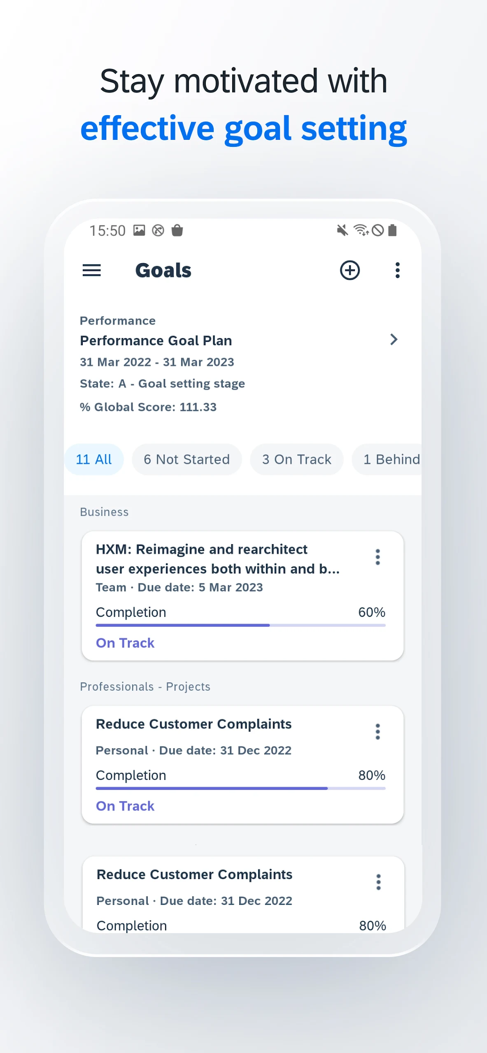Select the 11 All filter chip
This screenshot has height=1053, width=487.
coord(94,459)
